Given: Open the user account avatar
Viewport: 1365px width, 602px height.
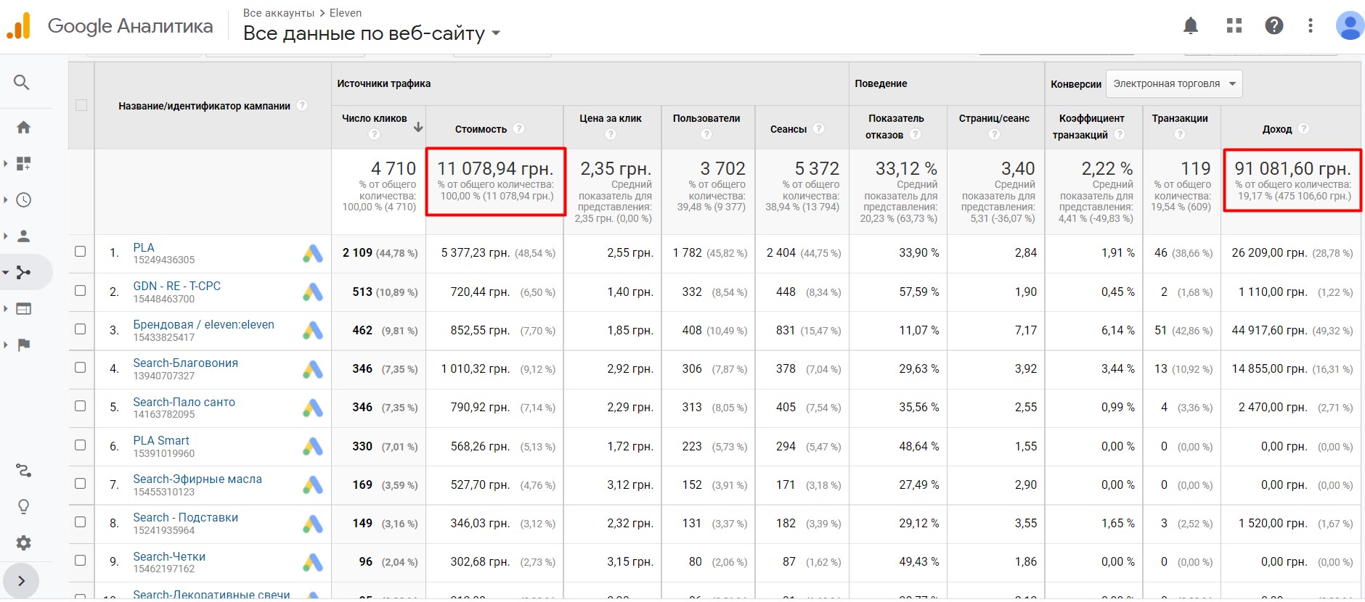Looking at the screenshot, I should [x=1350, y=26].
